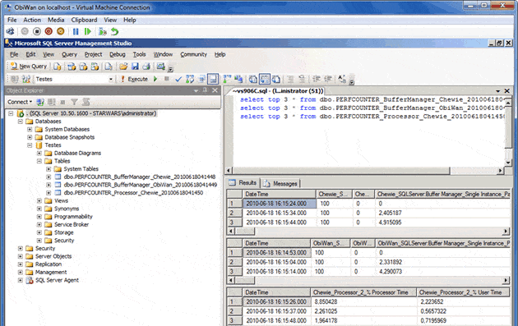Click the orange Save state icon
The height and width of the screenshot is (326, 518).
point(61,31)
